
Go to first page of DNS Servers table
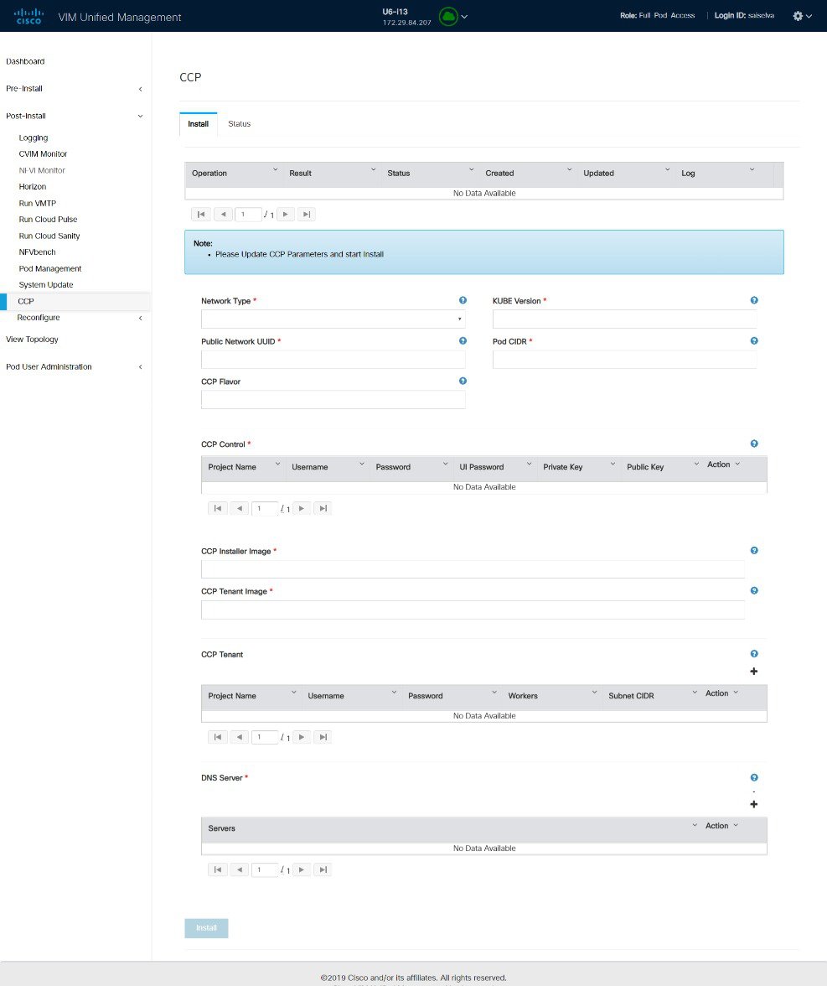click(x=218, y=869)
